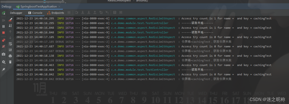The image size is (289, 104).
Task: Click INFO level label in the 14:40:18.138 row
Action: pos(60,56)
